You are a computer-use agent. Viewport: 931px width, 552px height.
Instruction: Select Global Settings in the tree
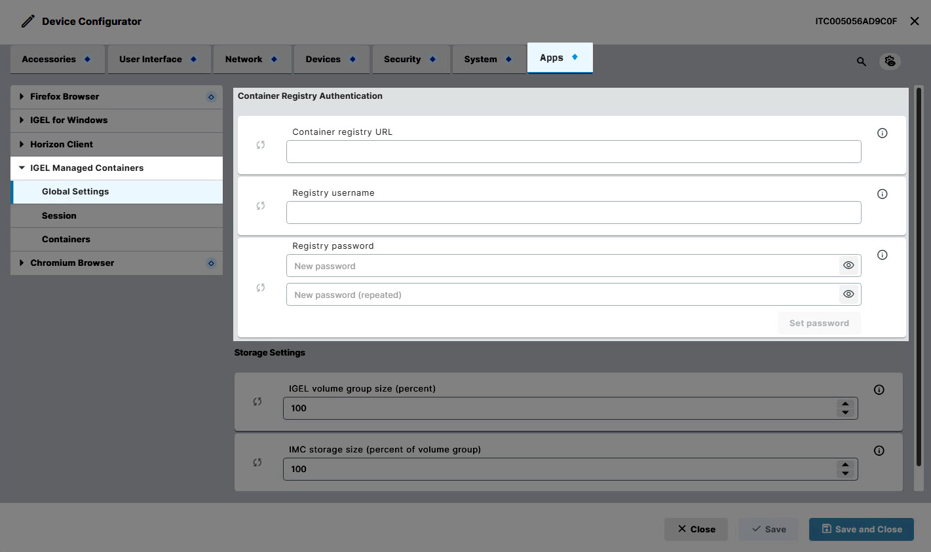(117, 192)
